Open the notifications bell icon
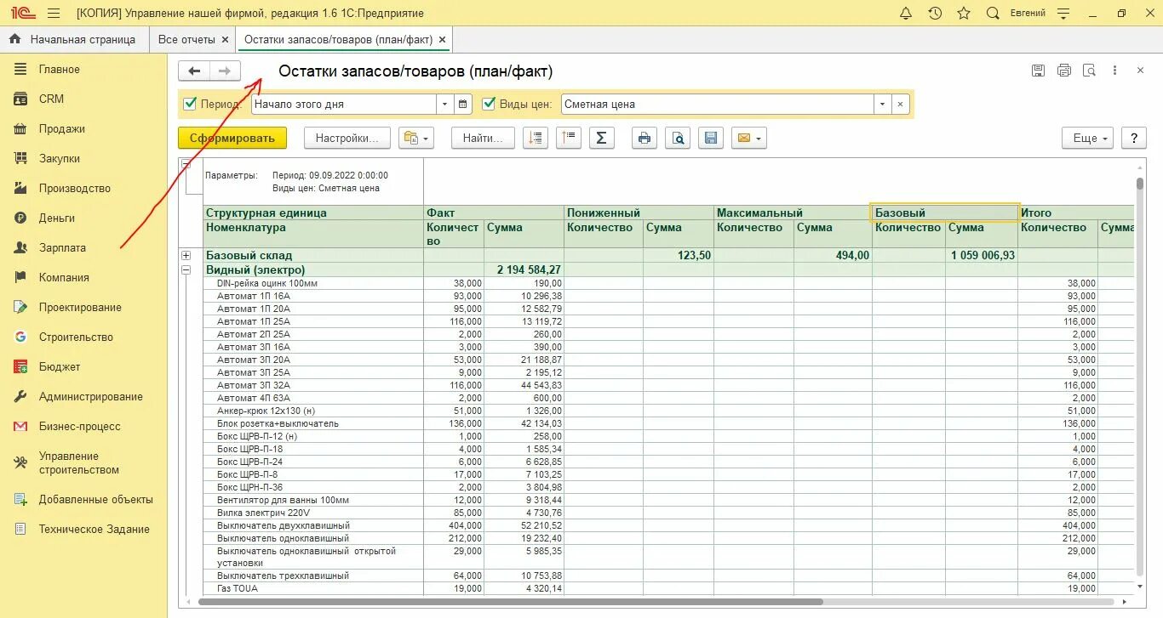The width and height of the screenshot is (1163, 618). tap(906, 14)
